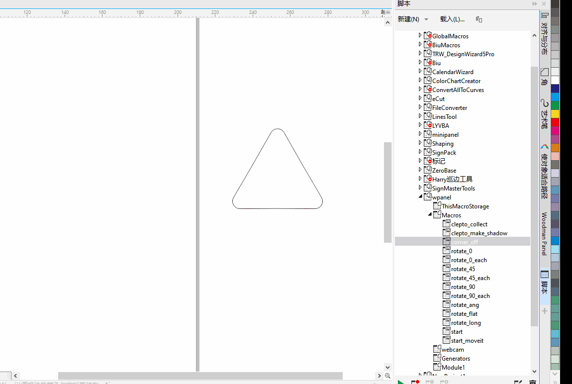This screenshot has height=384, width=572.
Task: Click the BiuMacros project icon
Action: [x=428, y=44]
